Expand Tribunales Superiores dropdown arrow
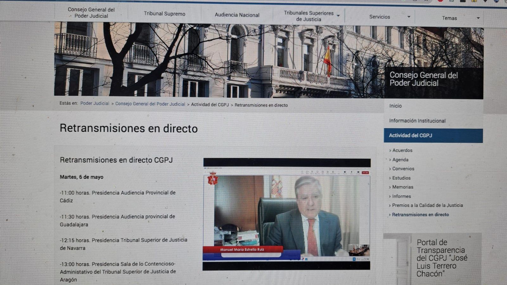Image resolution: width=507 pixels, height=285 pixels. (338, 16)
